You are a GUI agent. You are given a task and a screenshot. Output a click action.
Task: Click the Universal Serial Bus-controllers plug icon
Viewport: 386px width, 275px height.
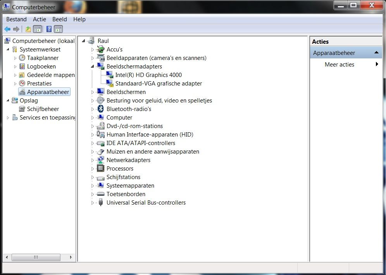(100, 203)
